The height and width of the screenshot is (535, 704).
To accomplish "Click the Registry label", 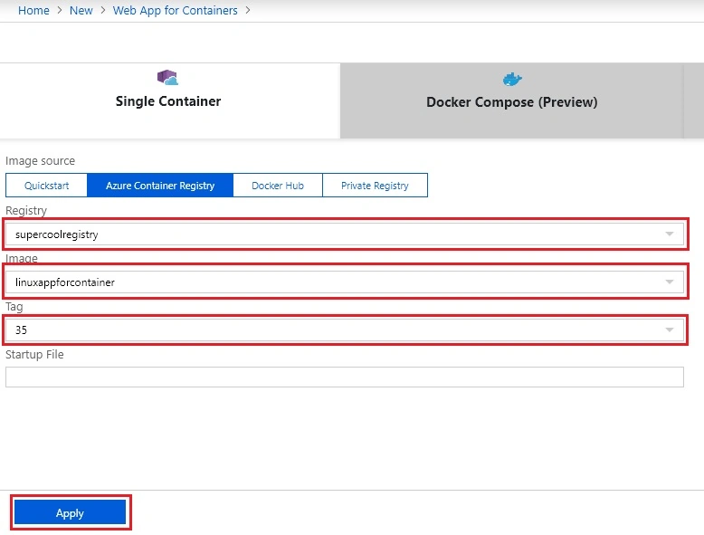I will coord(26,210).
